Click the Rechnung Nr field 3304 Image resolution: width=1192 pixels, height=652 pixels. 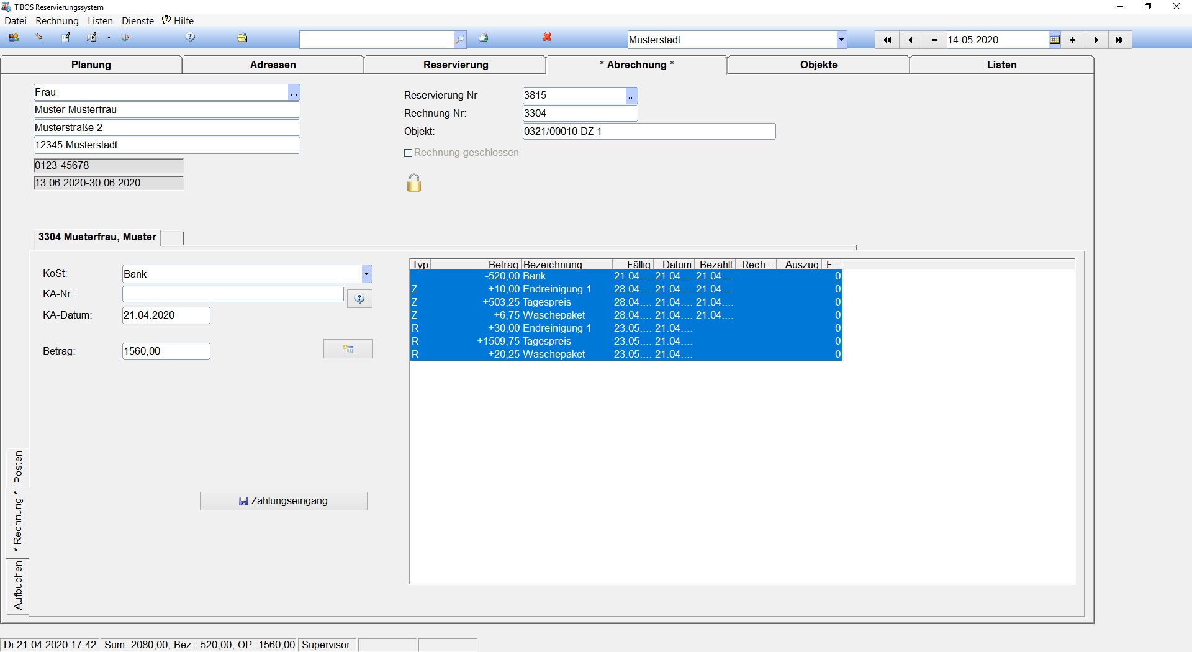click(x=580, y=114)
